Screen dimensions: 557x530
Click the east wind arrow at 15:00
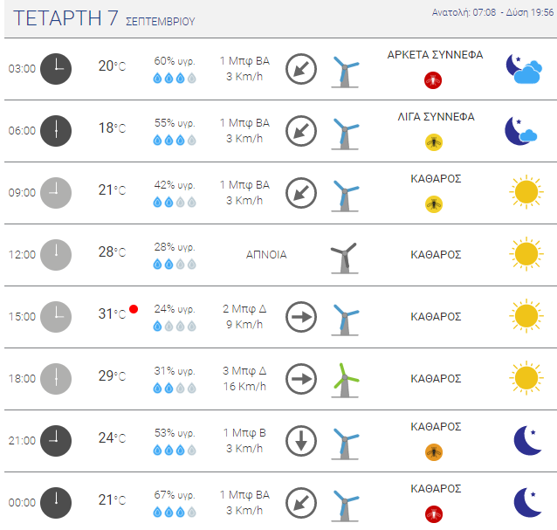(301, 317)
